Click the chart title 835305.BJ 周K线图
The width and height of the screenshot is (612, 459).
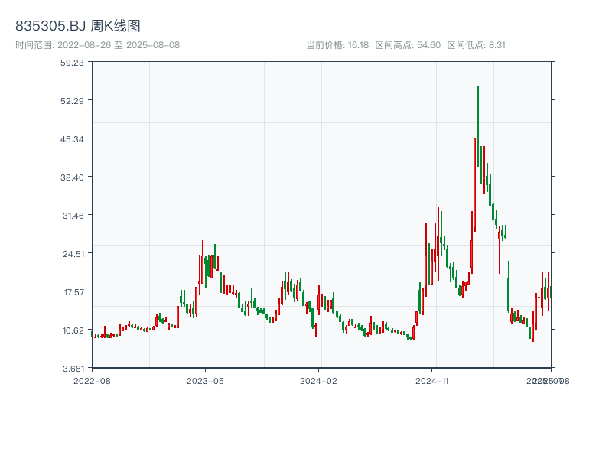[x=76, y=25]
